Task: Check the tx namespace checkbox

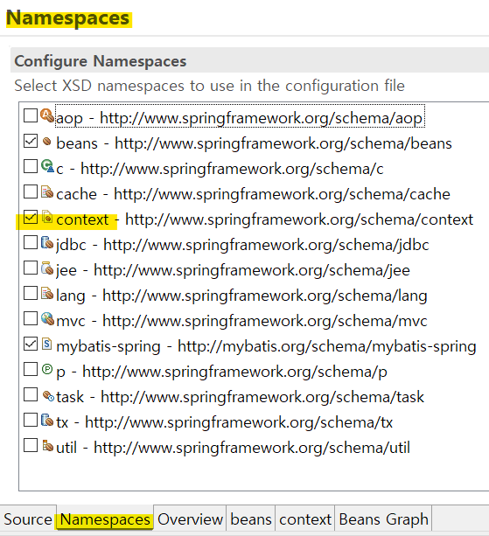Action: click(x=31, y=420)
